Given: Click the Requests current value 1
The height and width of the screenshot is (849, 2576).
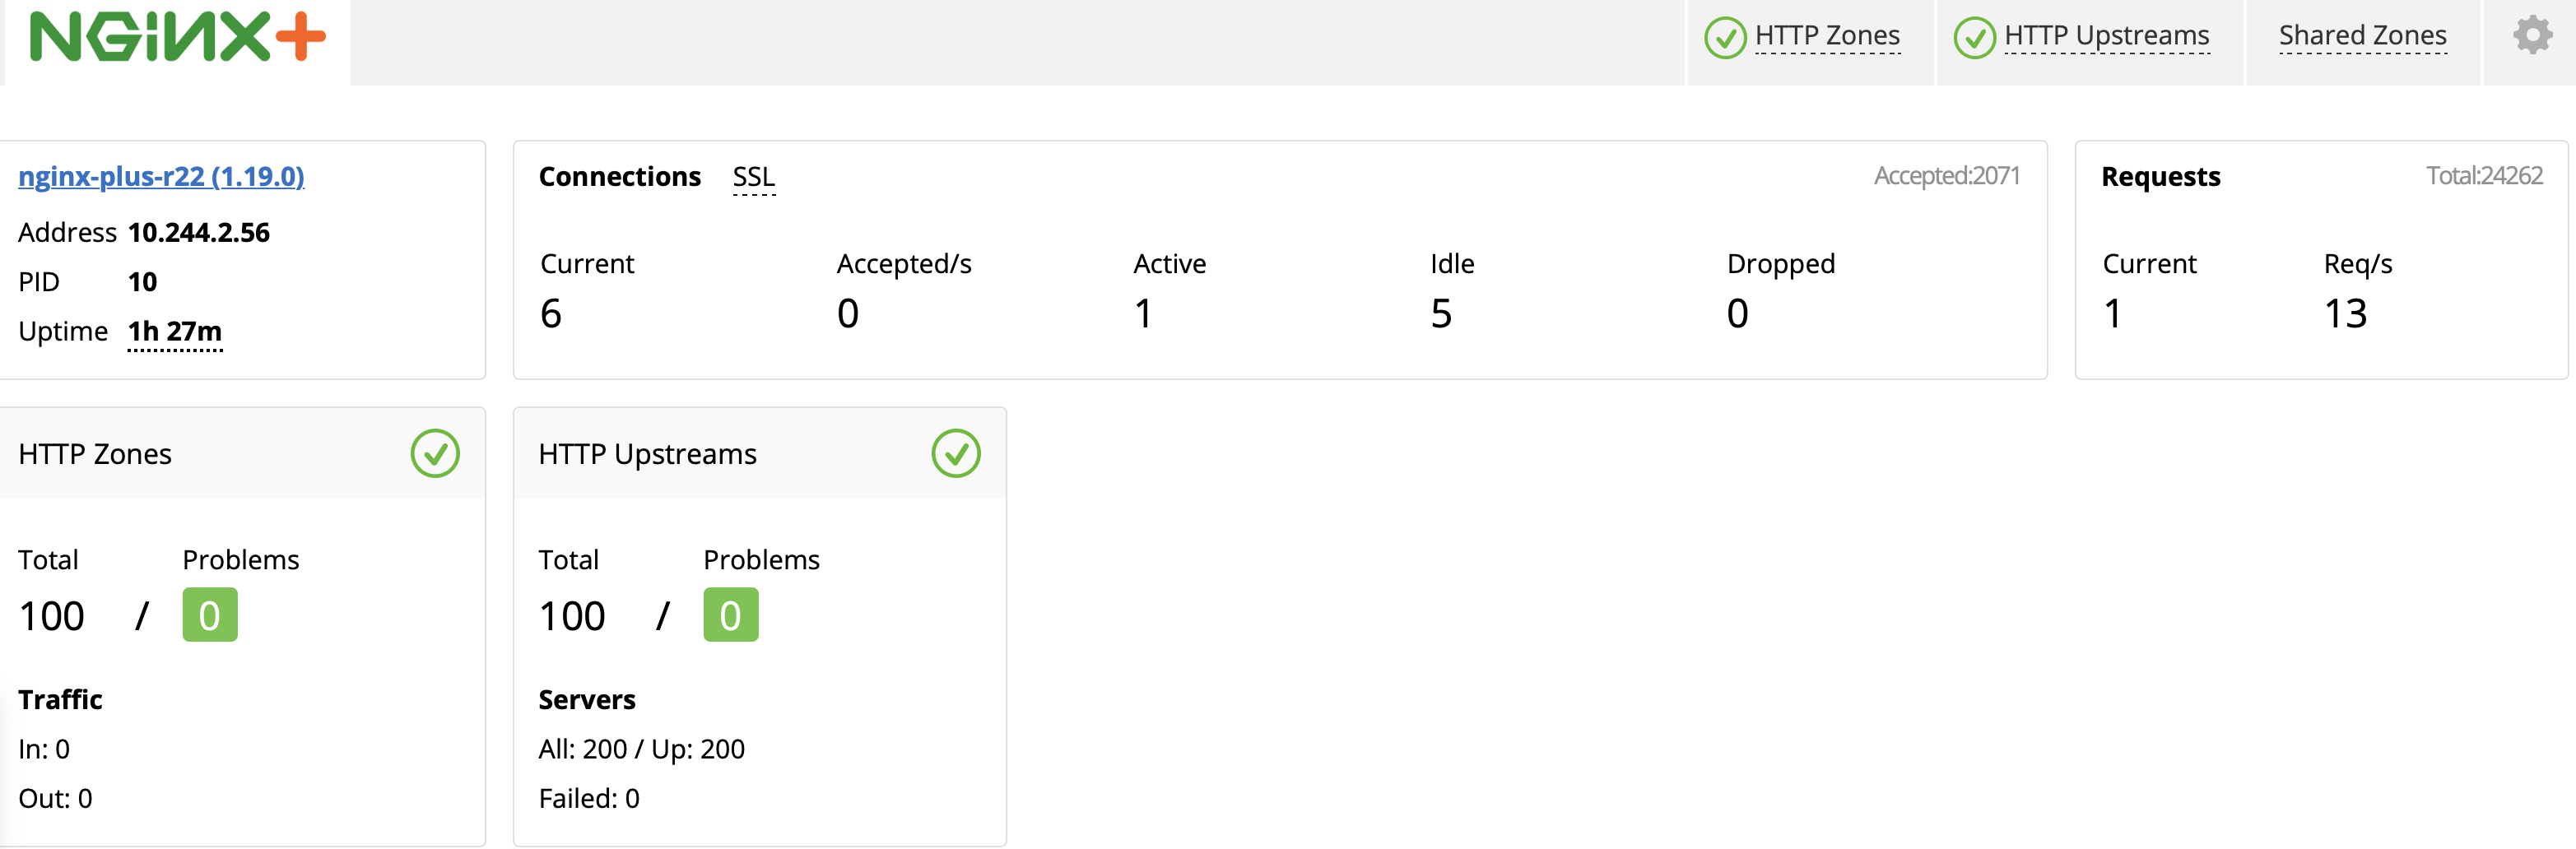Looking at the screenshot, I should click(x=2113, y=314).
